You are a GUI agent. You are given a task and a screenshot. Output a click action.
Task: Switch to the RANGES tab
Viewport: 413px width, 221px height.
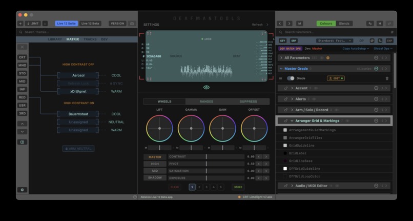[206, 102]
